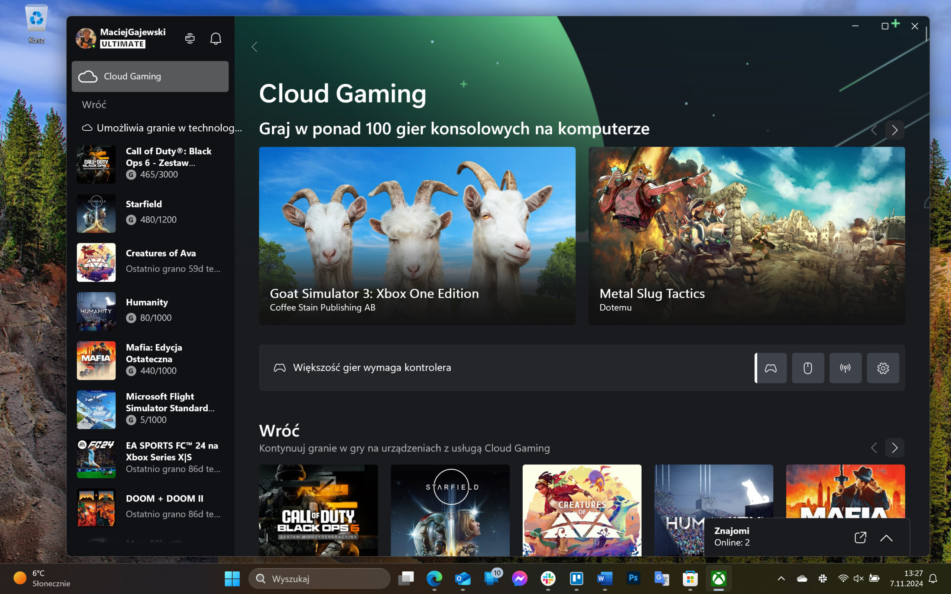Open the print/queue icon next to username
The image size is (951, 594).
tap(190, 38)
